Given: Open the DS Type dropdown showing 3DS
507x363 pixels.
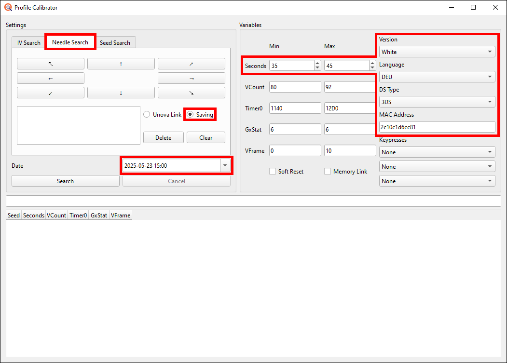Looking at the screenshot, I should coord(437,102).
